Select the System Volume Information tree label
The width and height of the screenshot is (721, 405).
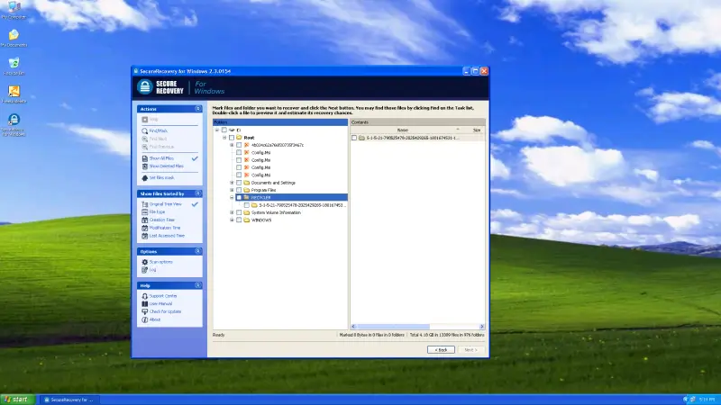pyautogui.click(x=276, y=212)
